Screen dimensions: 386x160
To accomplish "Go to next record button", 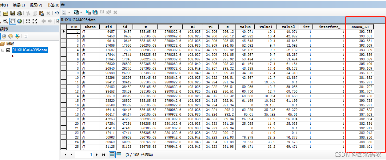I will point(97,155).
